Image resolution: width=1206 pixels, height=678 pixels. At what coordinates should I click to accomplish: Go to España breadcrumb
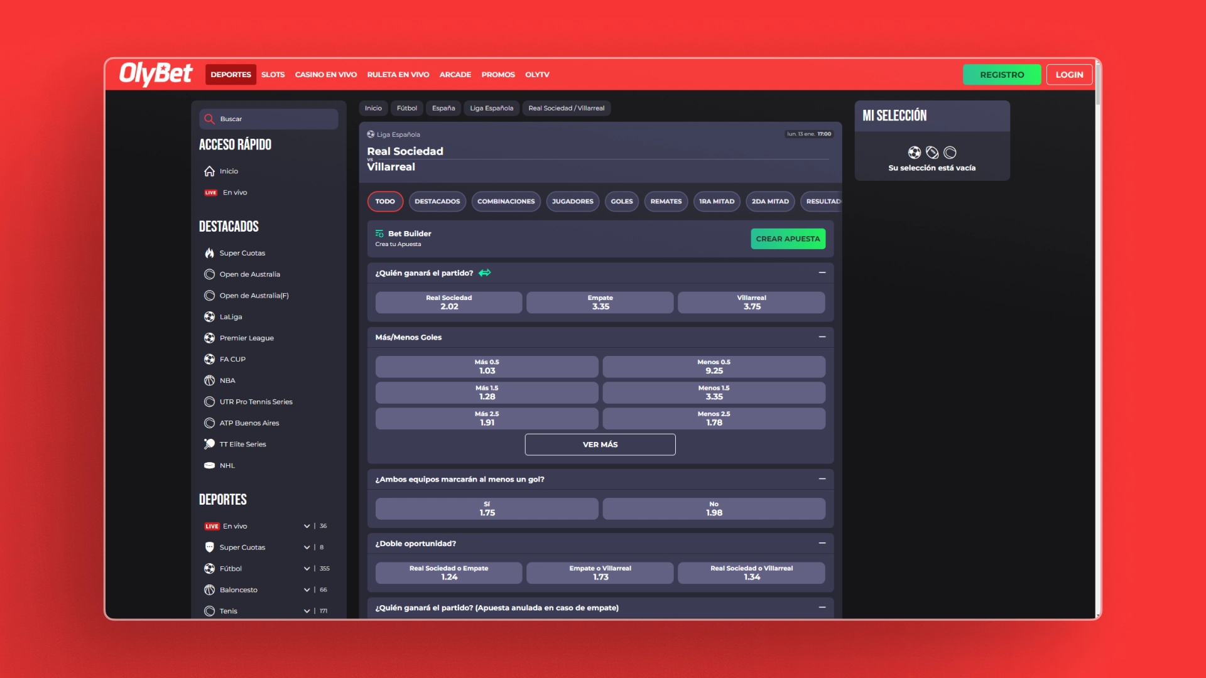(x=443, y=109)
